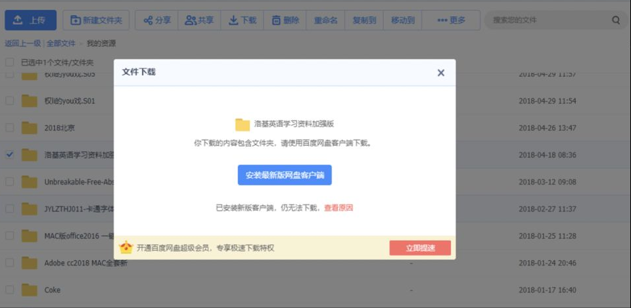
Task: Click 复制到 copy-to button
Action: pyautogui.click(x=364, y=20)
